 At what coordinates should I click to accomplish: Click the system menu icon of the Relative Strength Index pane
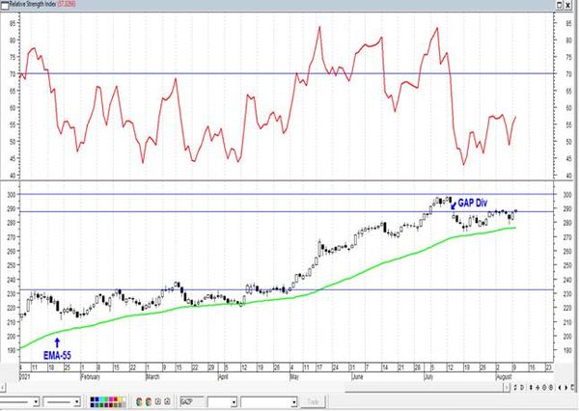click(x=5, y=5)
